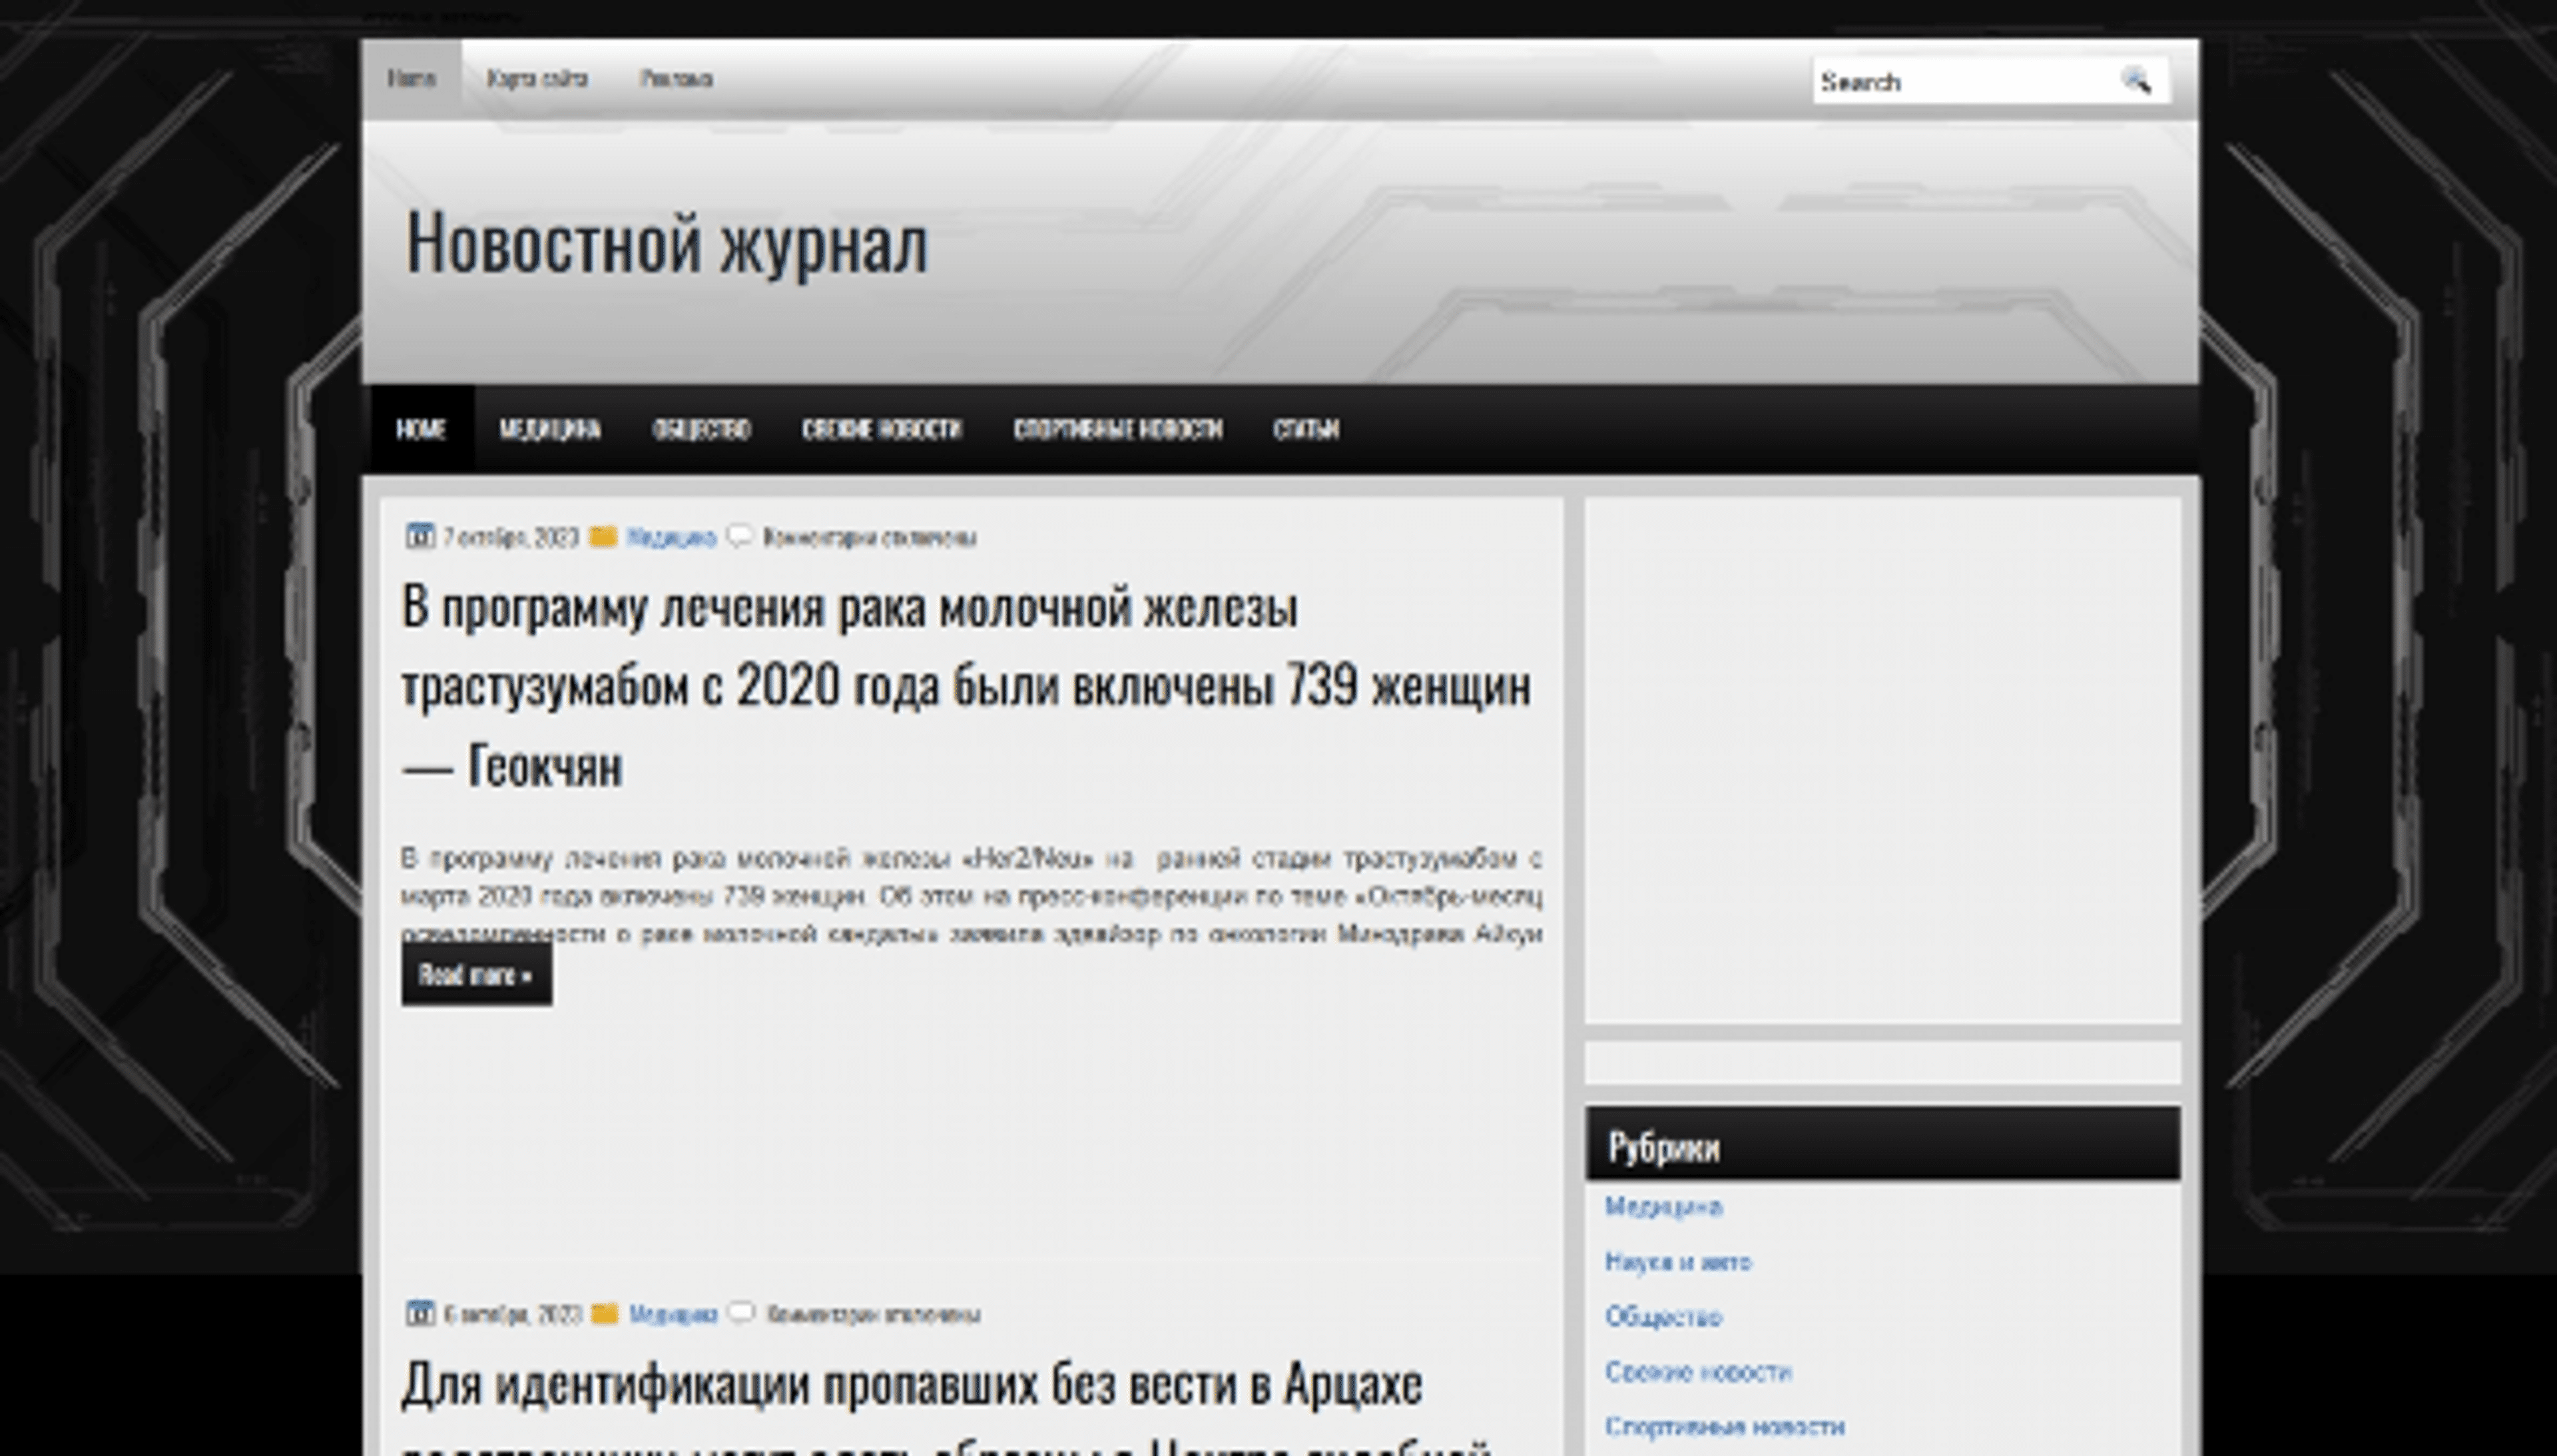Click yellow folder icon on first post
This screenshot has height=1456, width=2557.
click(x=603, y=537)
